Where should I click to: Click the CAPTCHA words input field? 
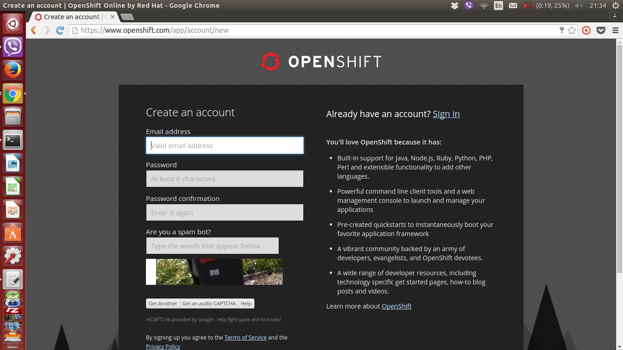(213, 246)
